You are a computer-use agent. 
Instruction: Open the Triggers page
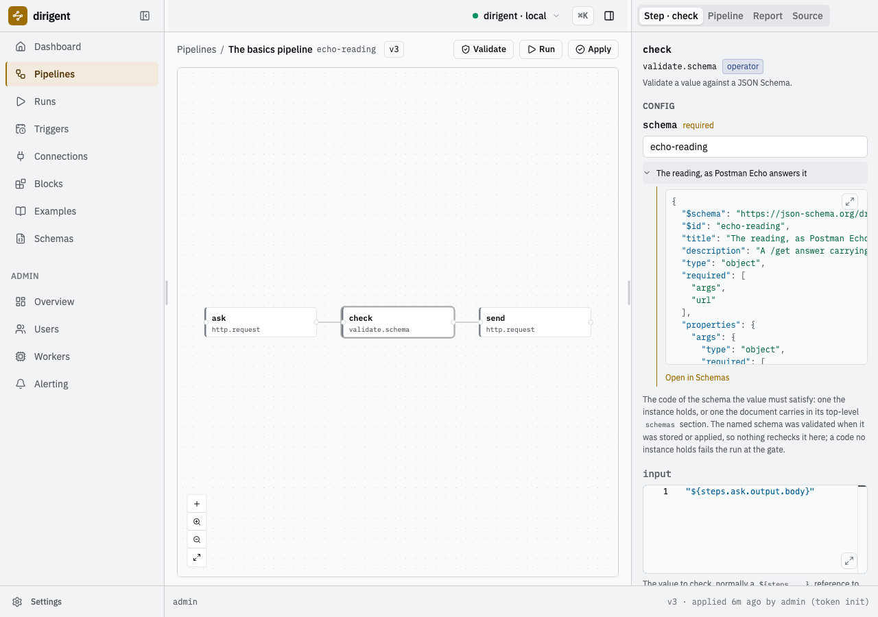coord(82,129)
